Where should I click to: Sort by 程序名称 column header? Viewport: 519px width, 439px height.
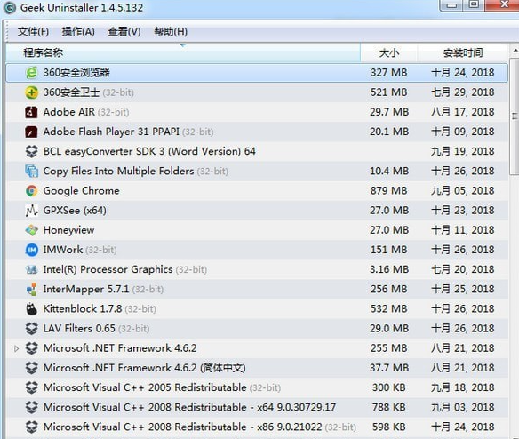click(183, 52)
